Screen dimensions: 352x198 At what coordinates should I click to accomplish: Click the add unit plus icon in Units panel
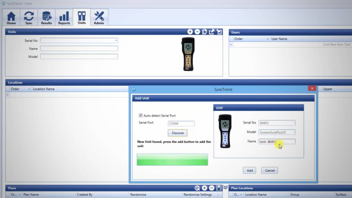190,32
